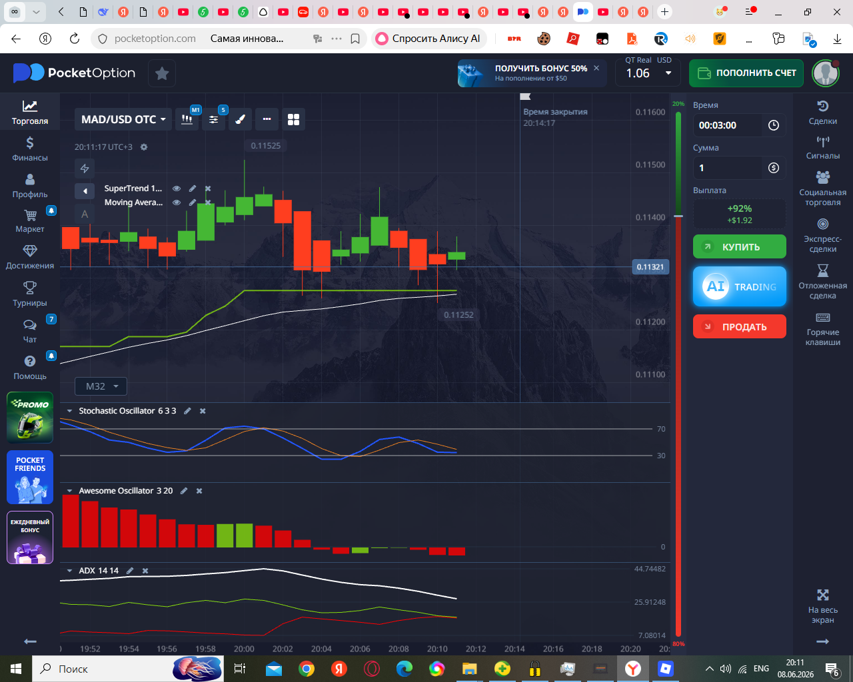Viewport: 853px width, 682px height.
Task: Click the green Купить button
Action: pyautogui.click(x=740, y=246)
